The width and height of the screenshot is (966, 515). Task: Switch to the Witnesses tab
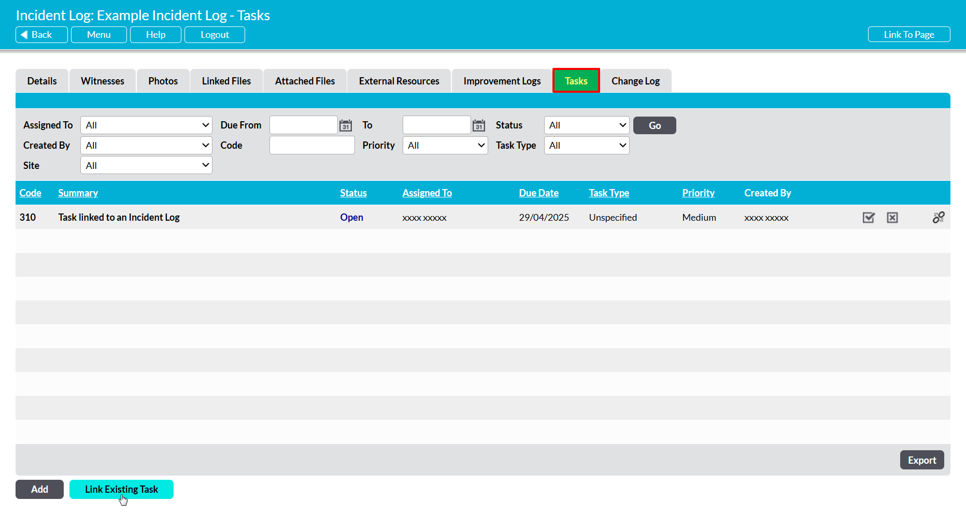[x=103, y=81]
